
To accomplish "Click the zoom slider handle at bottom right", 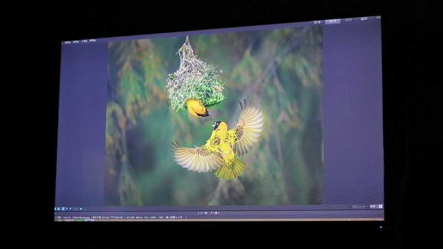I will pos(355,206).
